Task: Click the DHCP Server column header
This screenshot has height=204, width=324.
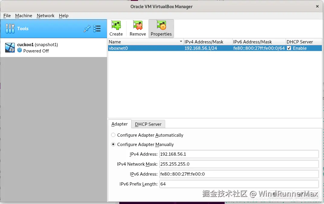Action: point(304,42)
